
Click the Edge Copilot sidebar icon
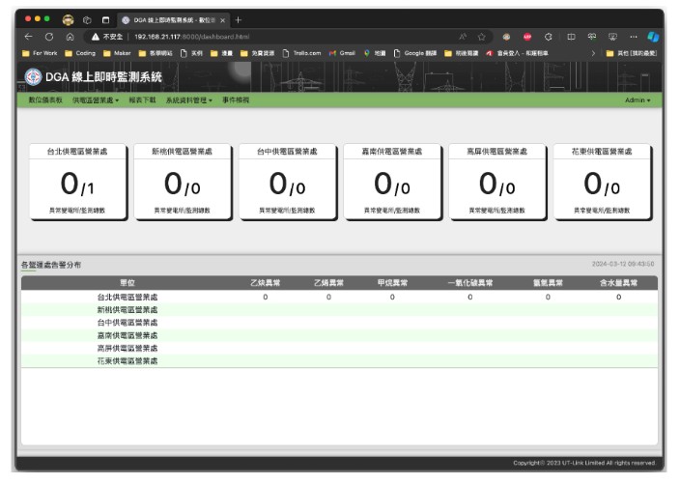[x=653, y=36]
